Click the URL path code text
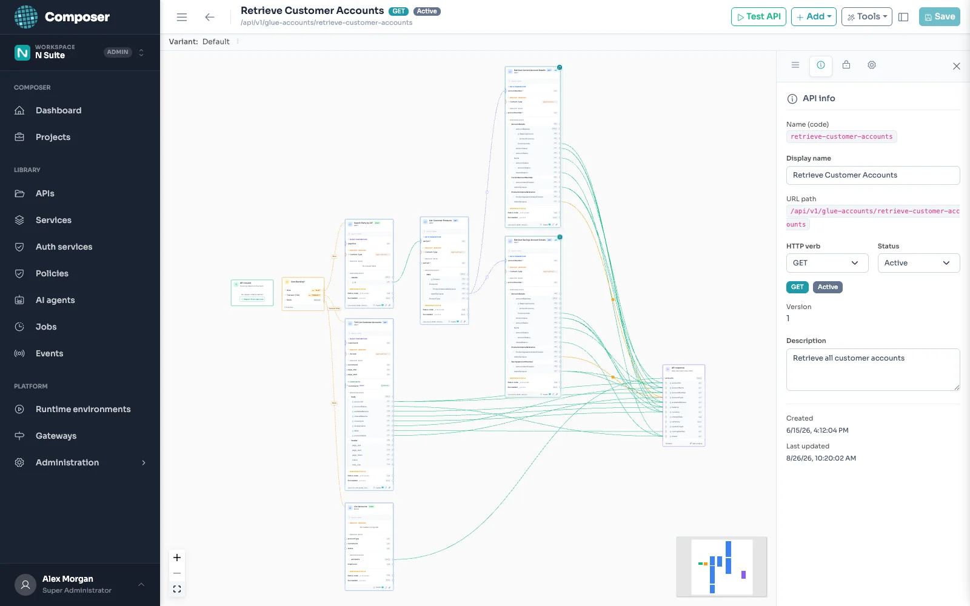Viewport: 970px width, 606px height. pyautogui.click(x=873, y=218)
